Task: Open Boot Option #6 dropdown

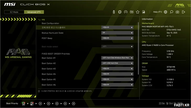Action: click(x=117, y=85)
